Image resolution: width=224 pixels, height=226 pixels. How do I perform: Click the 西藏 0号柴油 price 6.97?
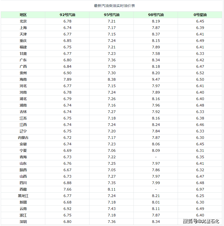200,189
